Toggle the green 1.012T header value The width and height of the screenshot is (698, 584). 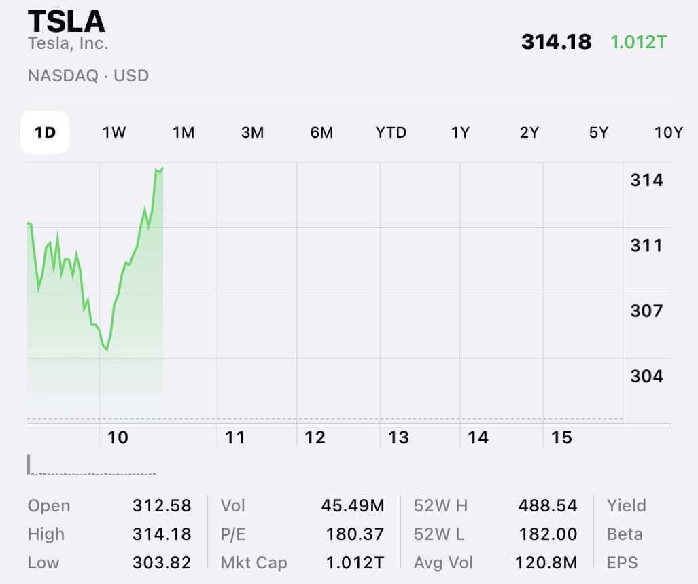pyautogui.click(x=638, y=42)
